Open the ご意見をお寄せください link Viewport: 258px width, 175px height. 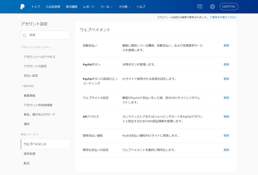tap(223, 17)
